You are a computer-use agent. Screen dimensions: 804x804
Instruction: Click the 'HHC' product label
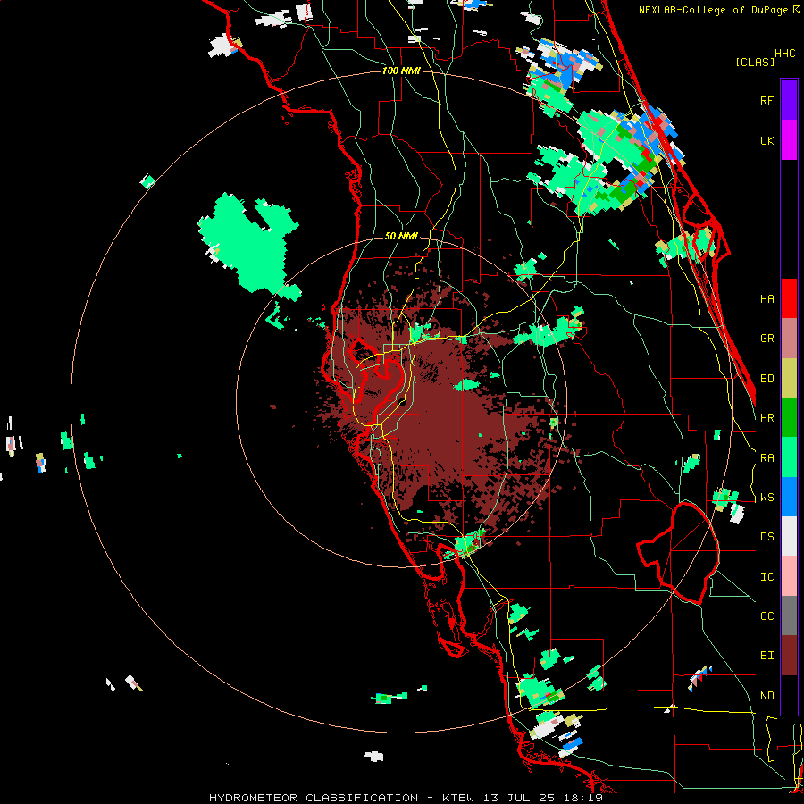785,54
